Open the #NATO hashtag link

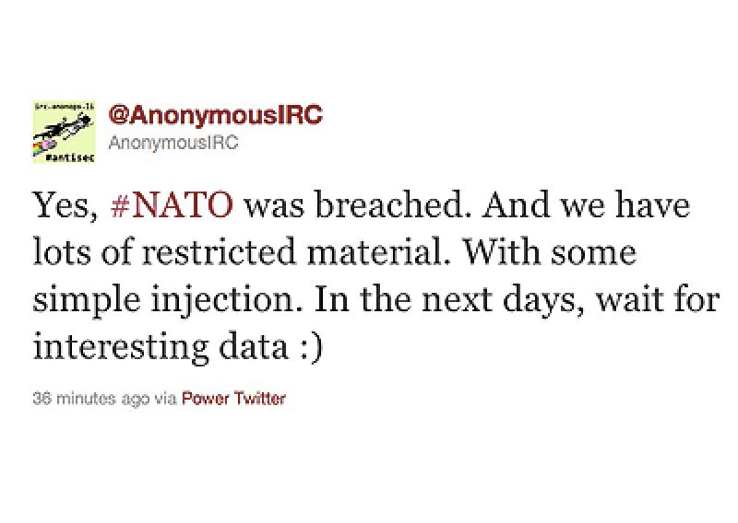172,205
